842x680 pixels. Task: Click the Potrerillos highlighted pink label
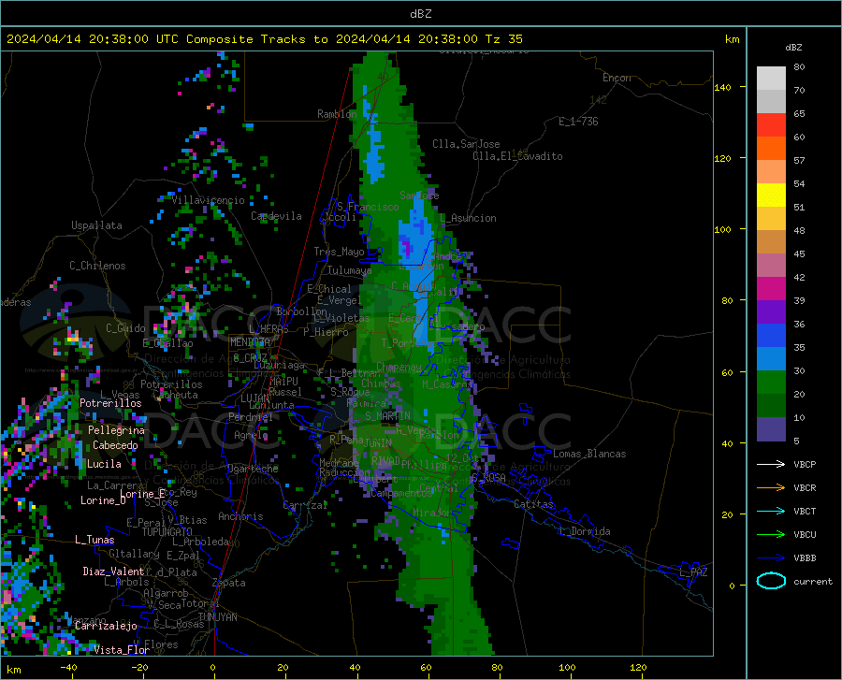pyautogui.click(x=110, y=403)
